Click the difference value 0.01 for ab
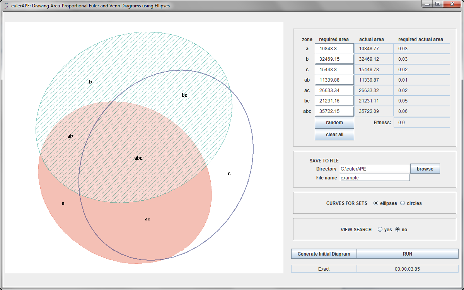The width and height of the screenshot is (464, 290). coord(422,80)
